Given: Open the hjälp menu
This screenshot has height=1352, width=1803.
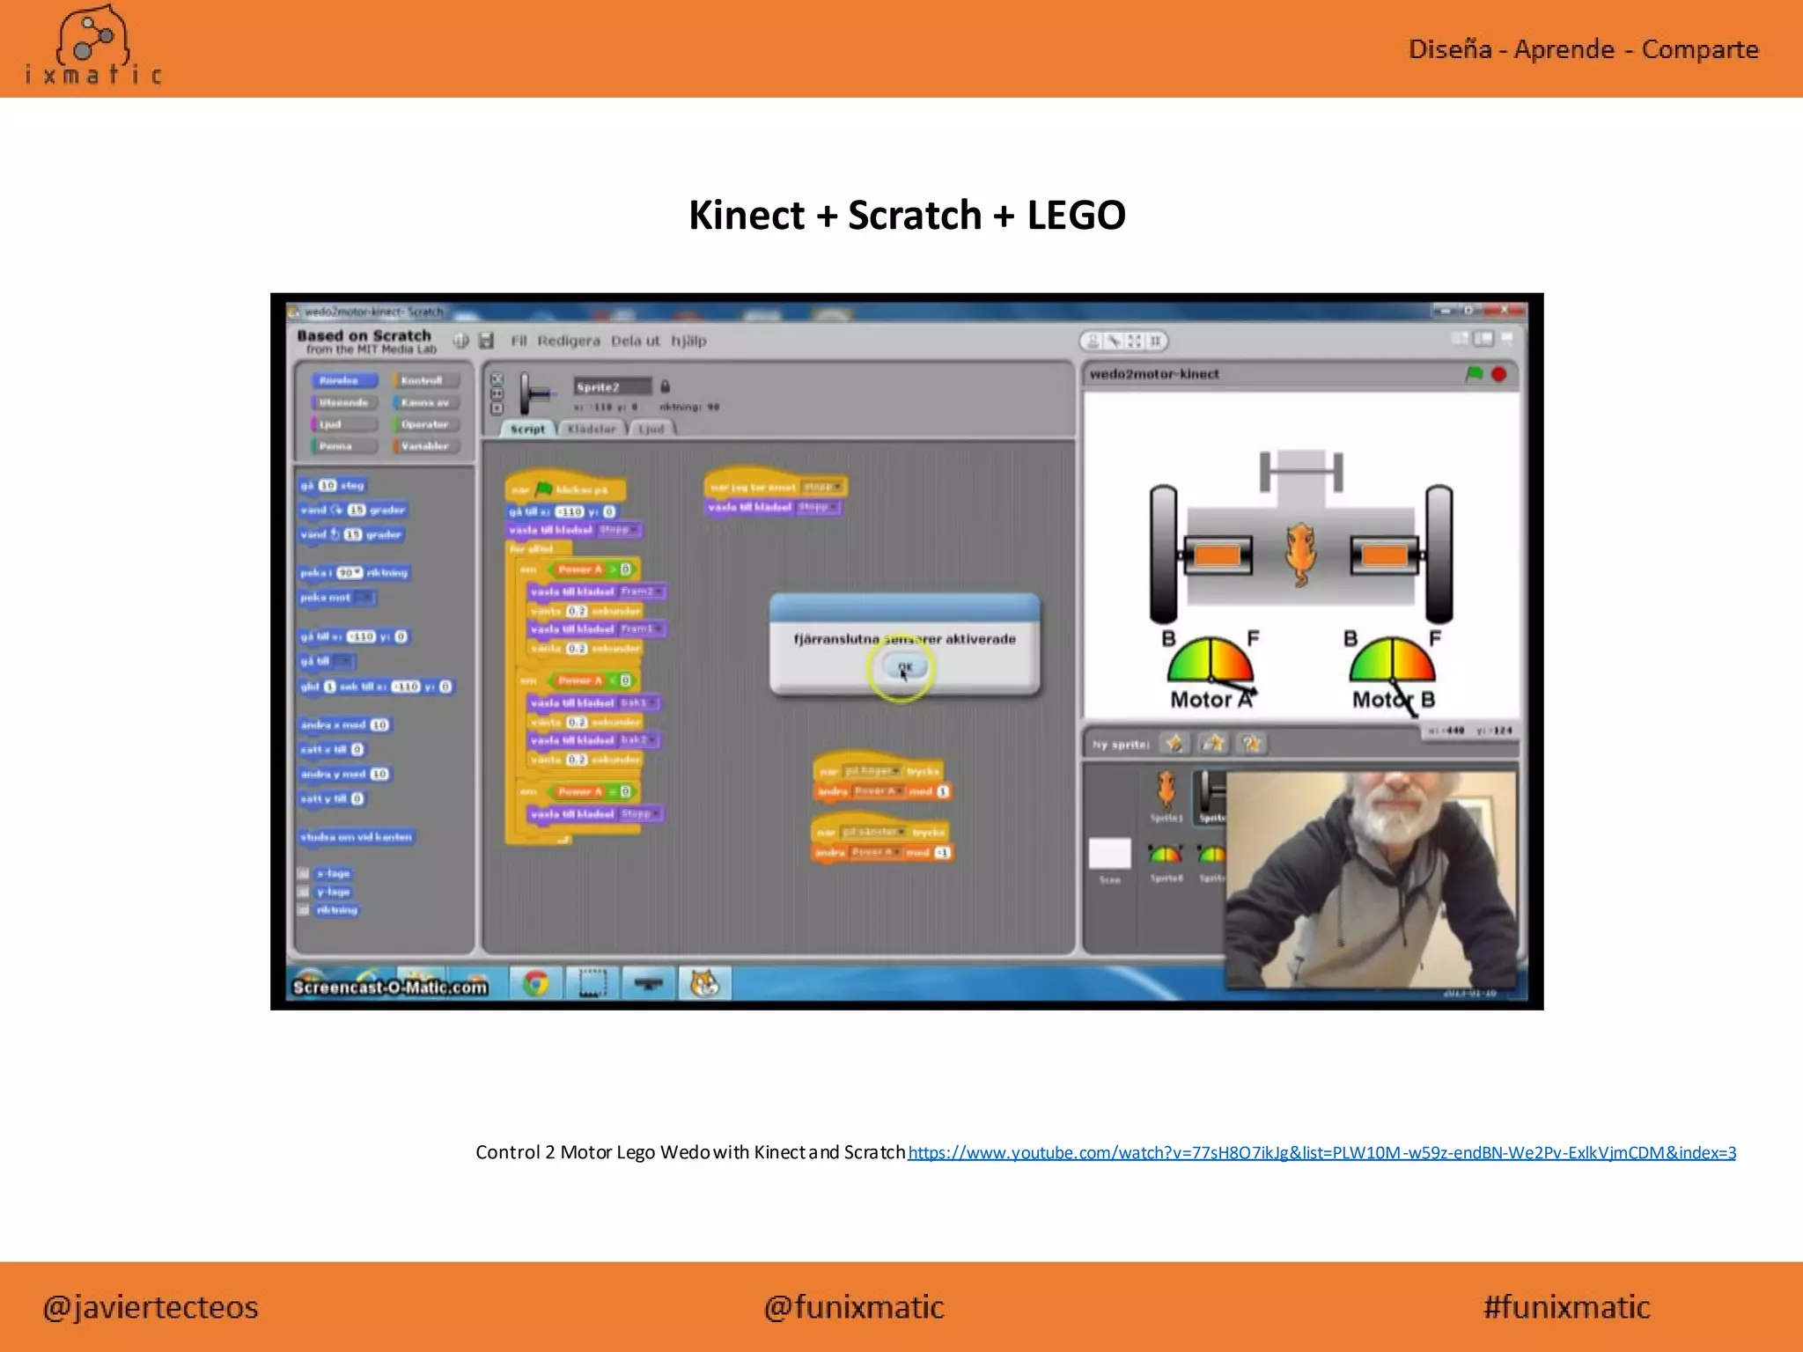Looking at the screenshot, I should (x=688, y=341).
